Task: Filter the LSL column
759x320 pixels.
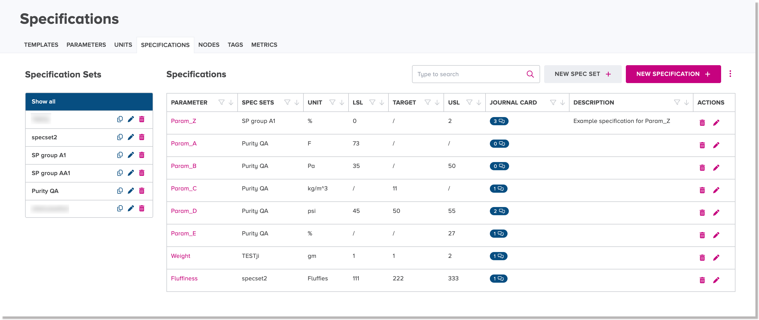Action: pyautogui.click(x=372, y=102)
